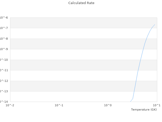
Task: Select the 10^-2 x-axis tick label
Action: (x=10, y=105)
